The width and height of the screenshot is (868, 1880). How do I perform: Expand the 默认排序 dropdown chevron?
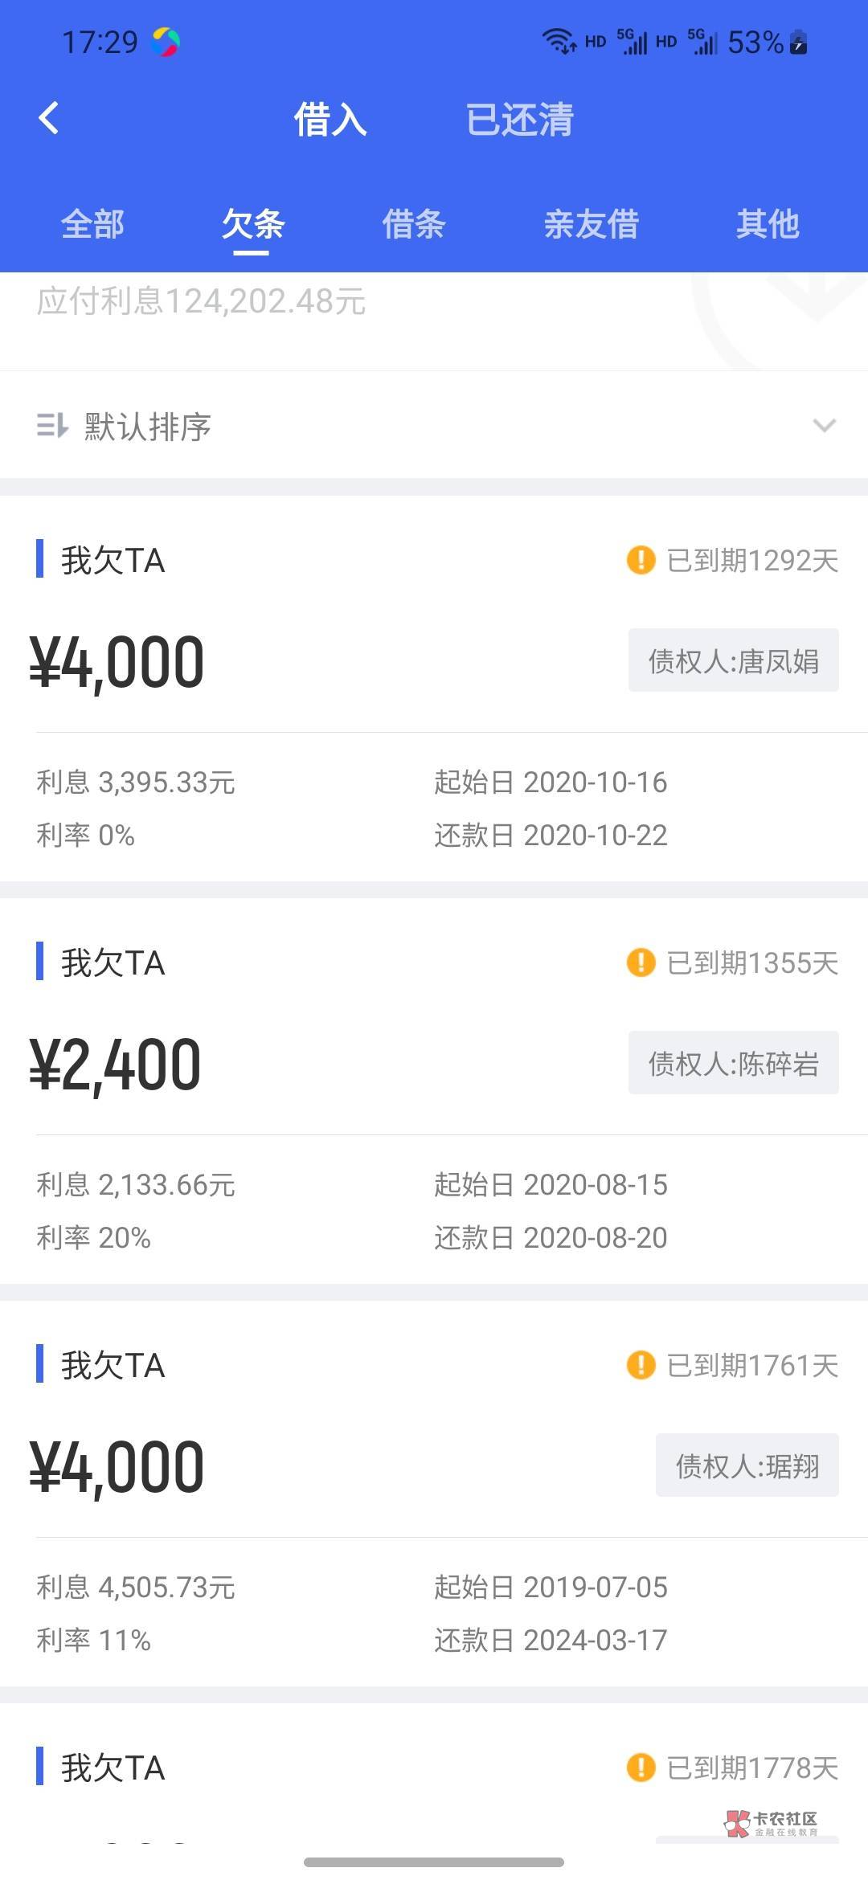click(825, 425)
